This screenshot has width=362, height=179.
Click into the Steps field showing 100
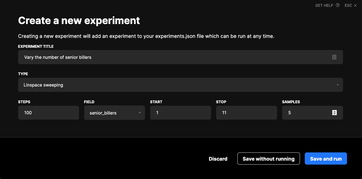click(x=48, y=113)
